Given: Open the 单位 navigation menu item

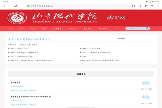Looking at the screenshot, I should pyautogui.click(x=33, y=29).
